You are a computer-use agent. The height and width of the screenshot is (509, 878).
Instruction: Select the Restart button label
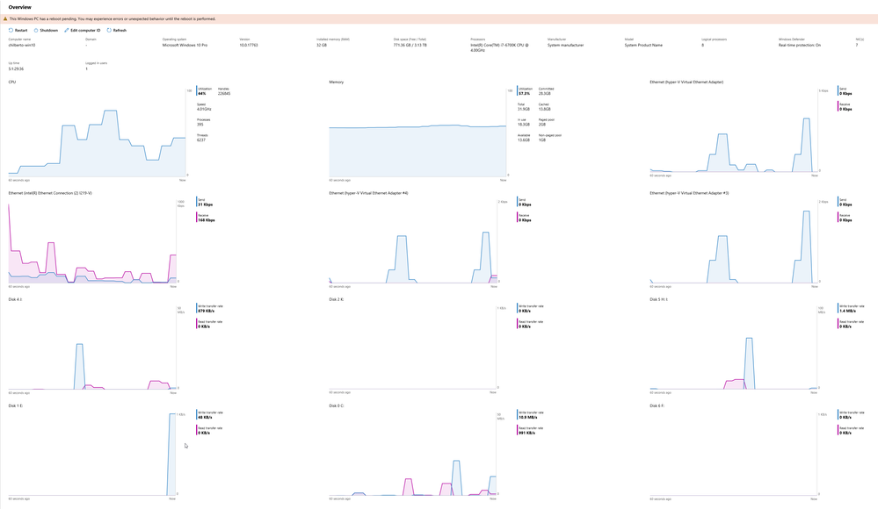click(x=21, y=30)
